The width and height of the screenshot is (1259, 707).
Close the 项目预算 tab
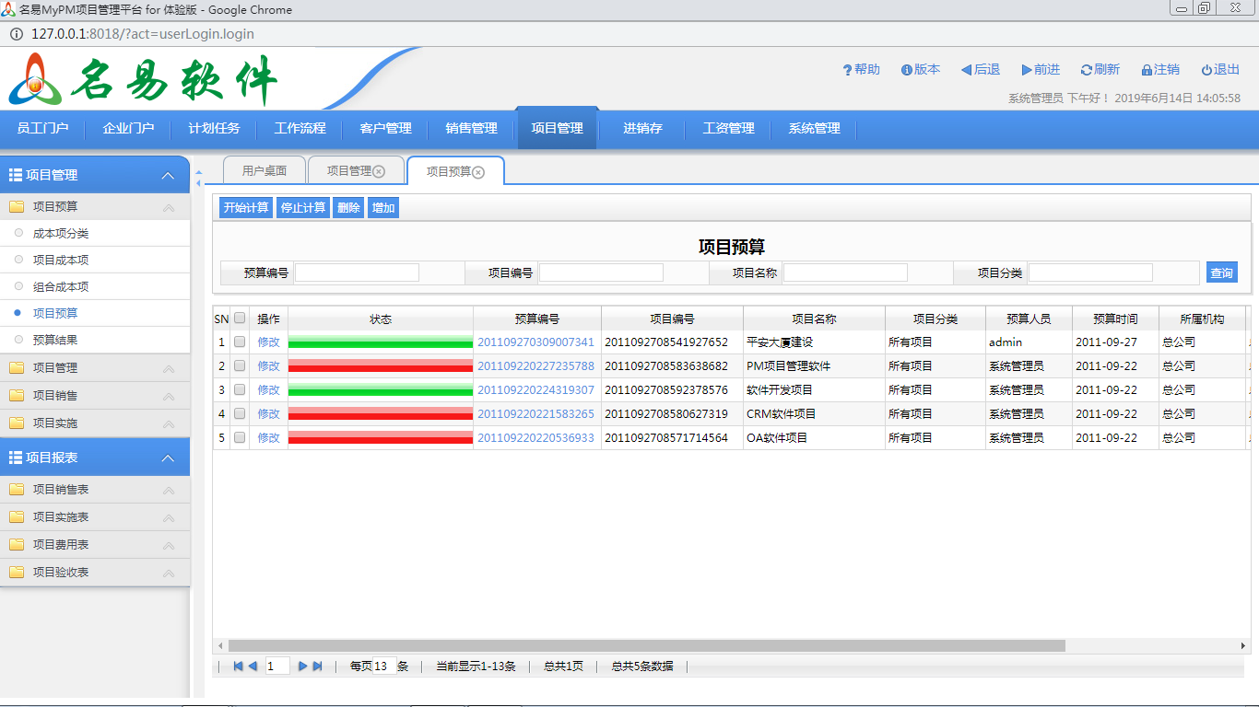click(478, 172)
